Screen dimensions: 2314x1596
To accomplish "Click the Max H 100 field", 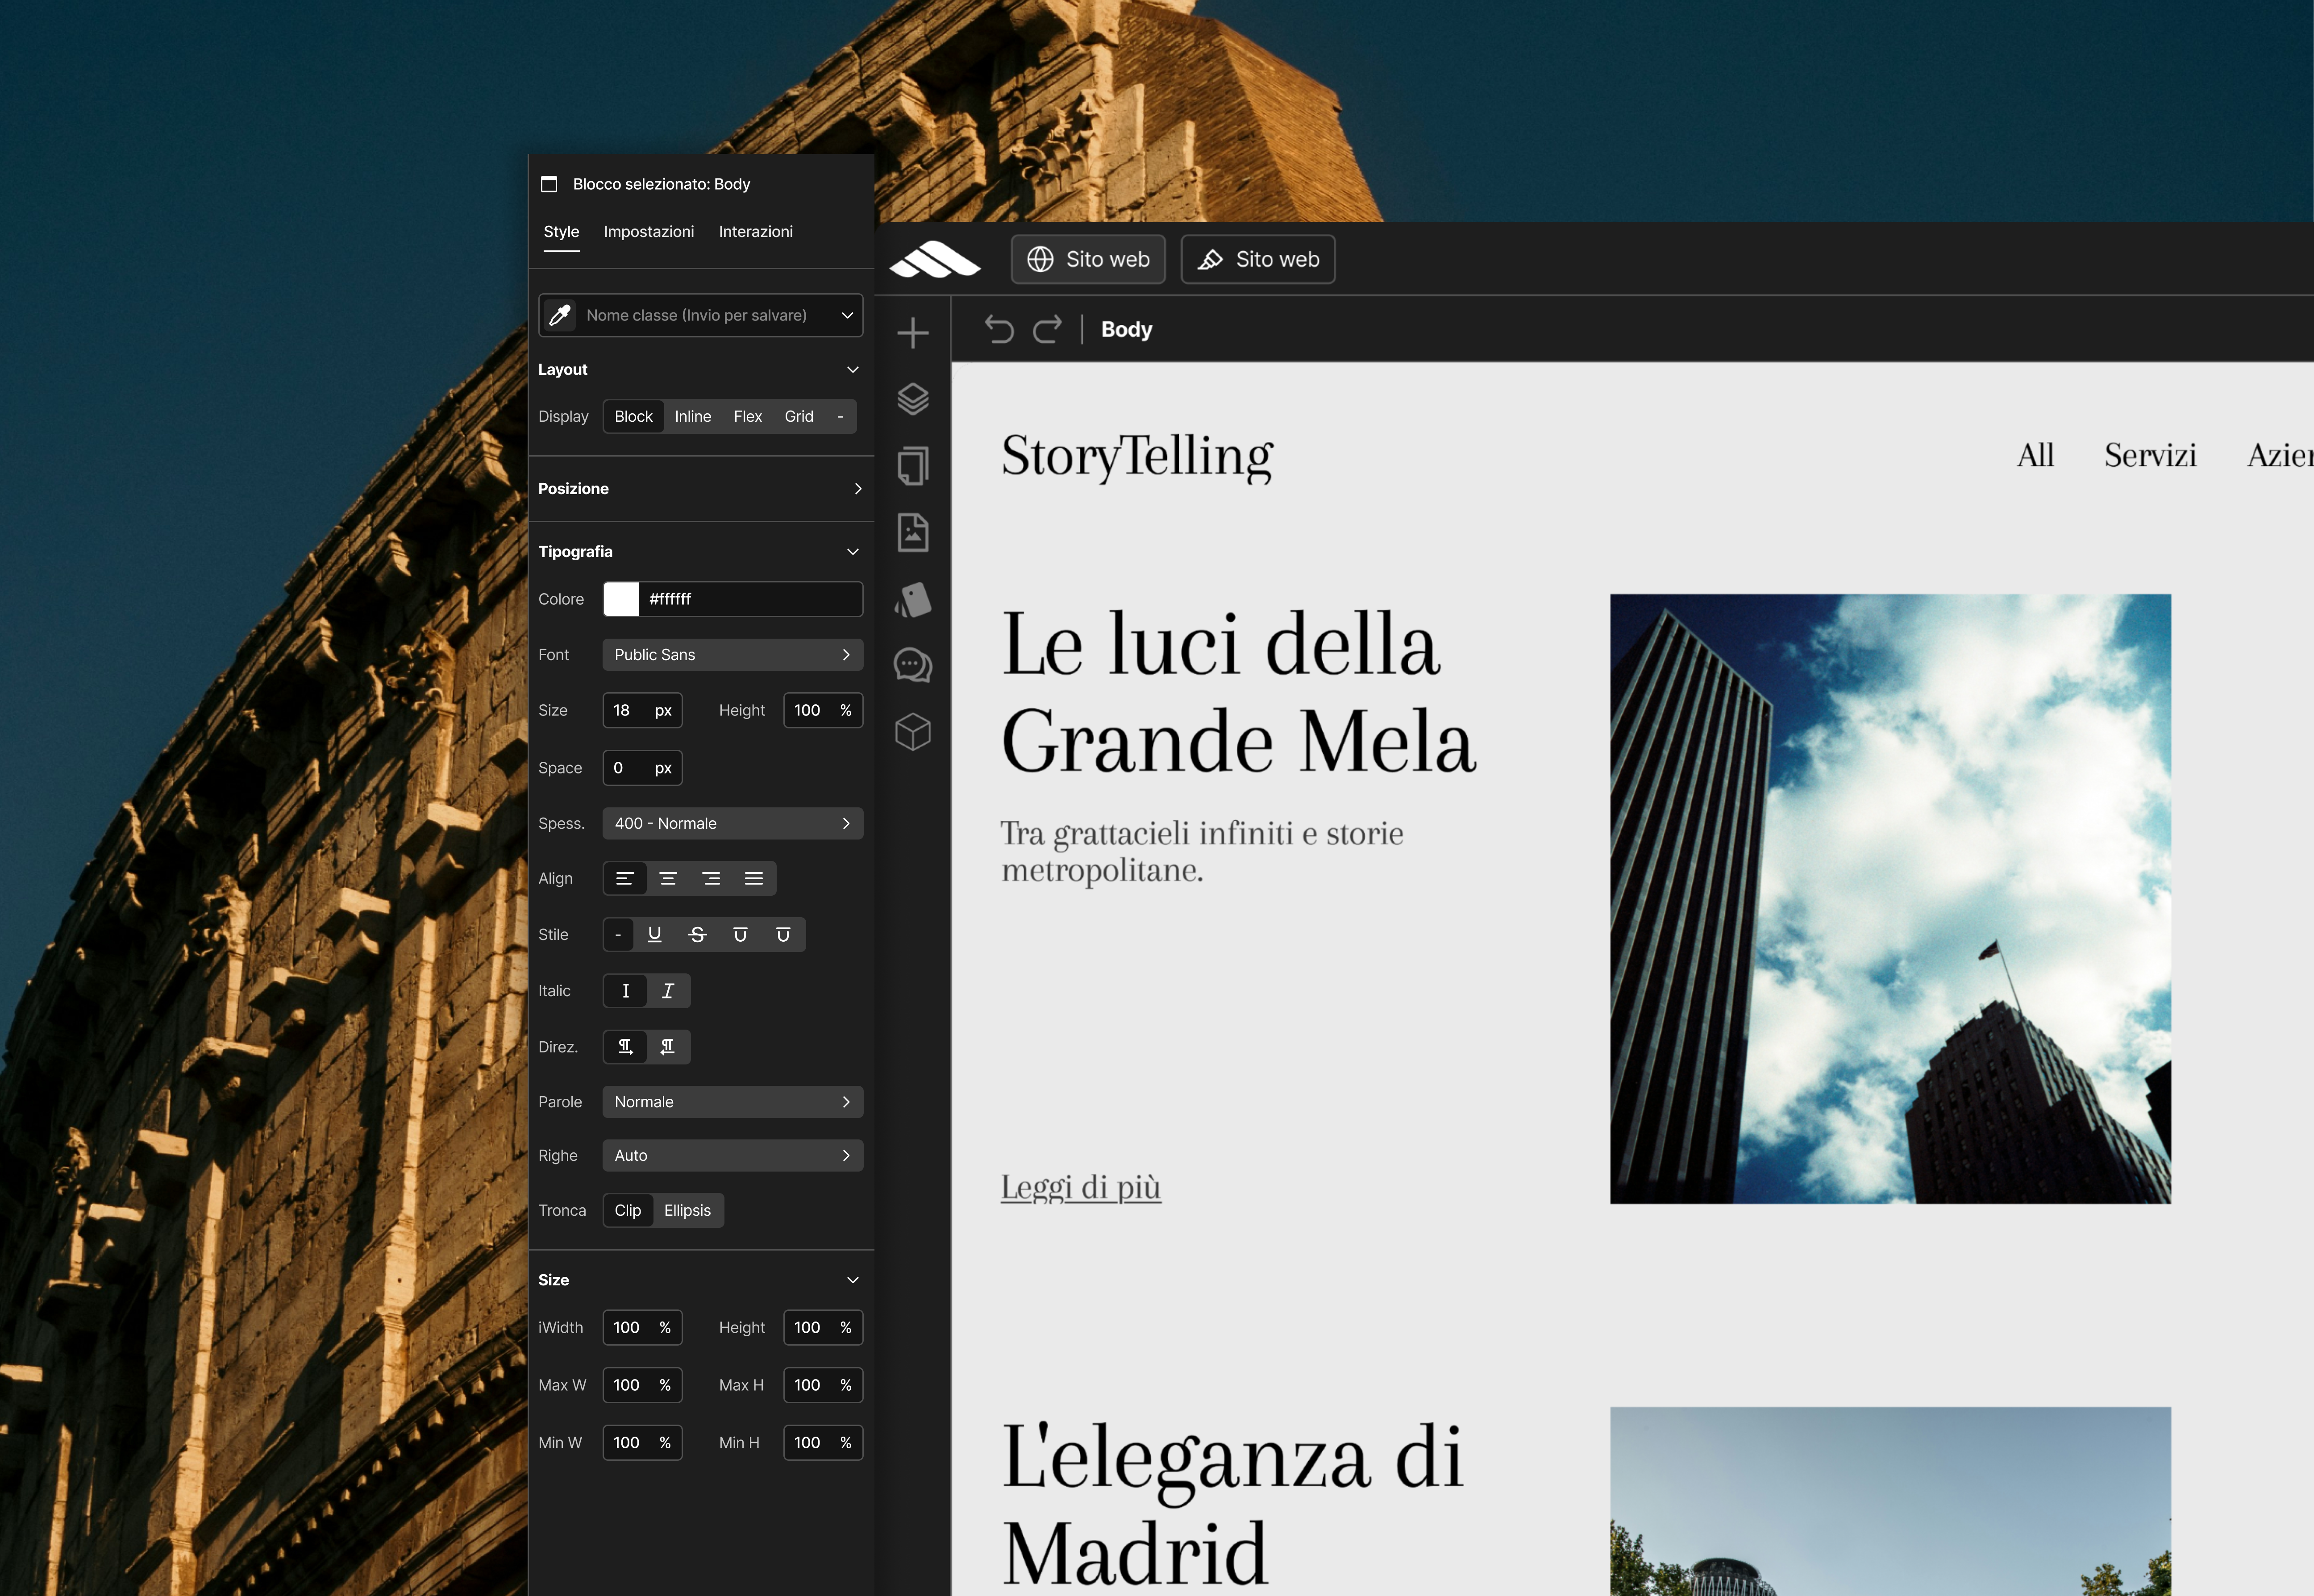I will click(823, 1385).
